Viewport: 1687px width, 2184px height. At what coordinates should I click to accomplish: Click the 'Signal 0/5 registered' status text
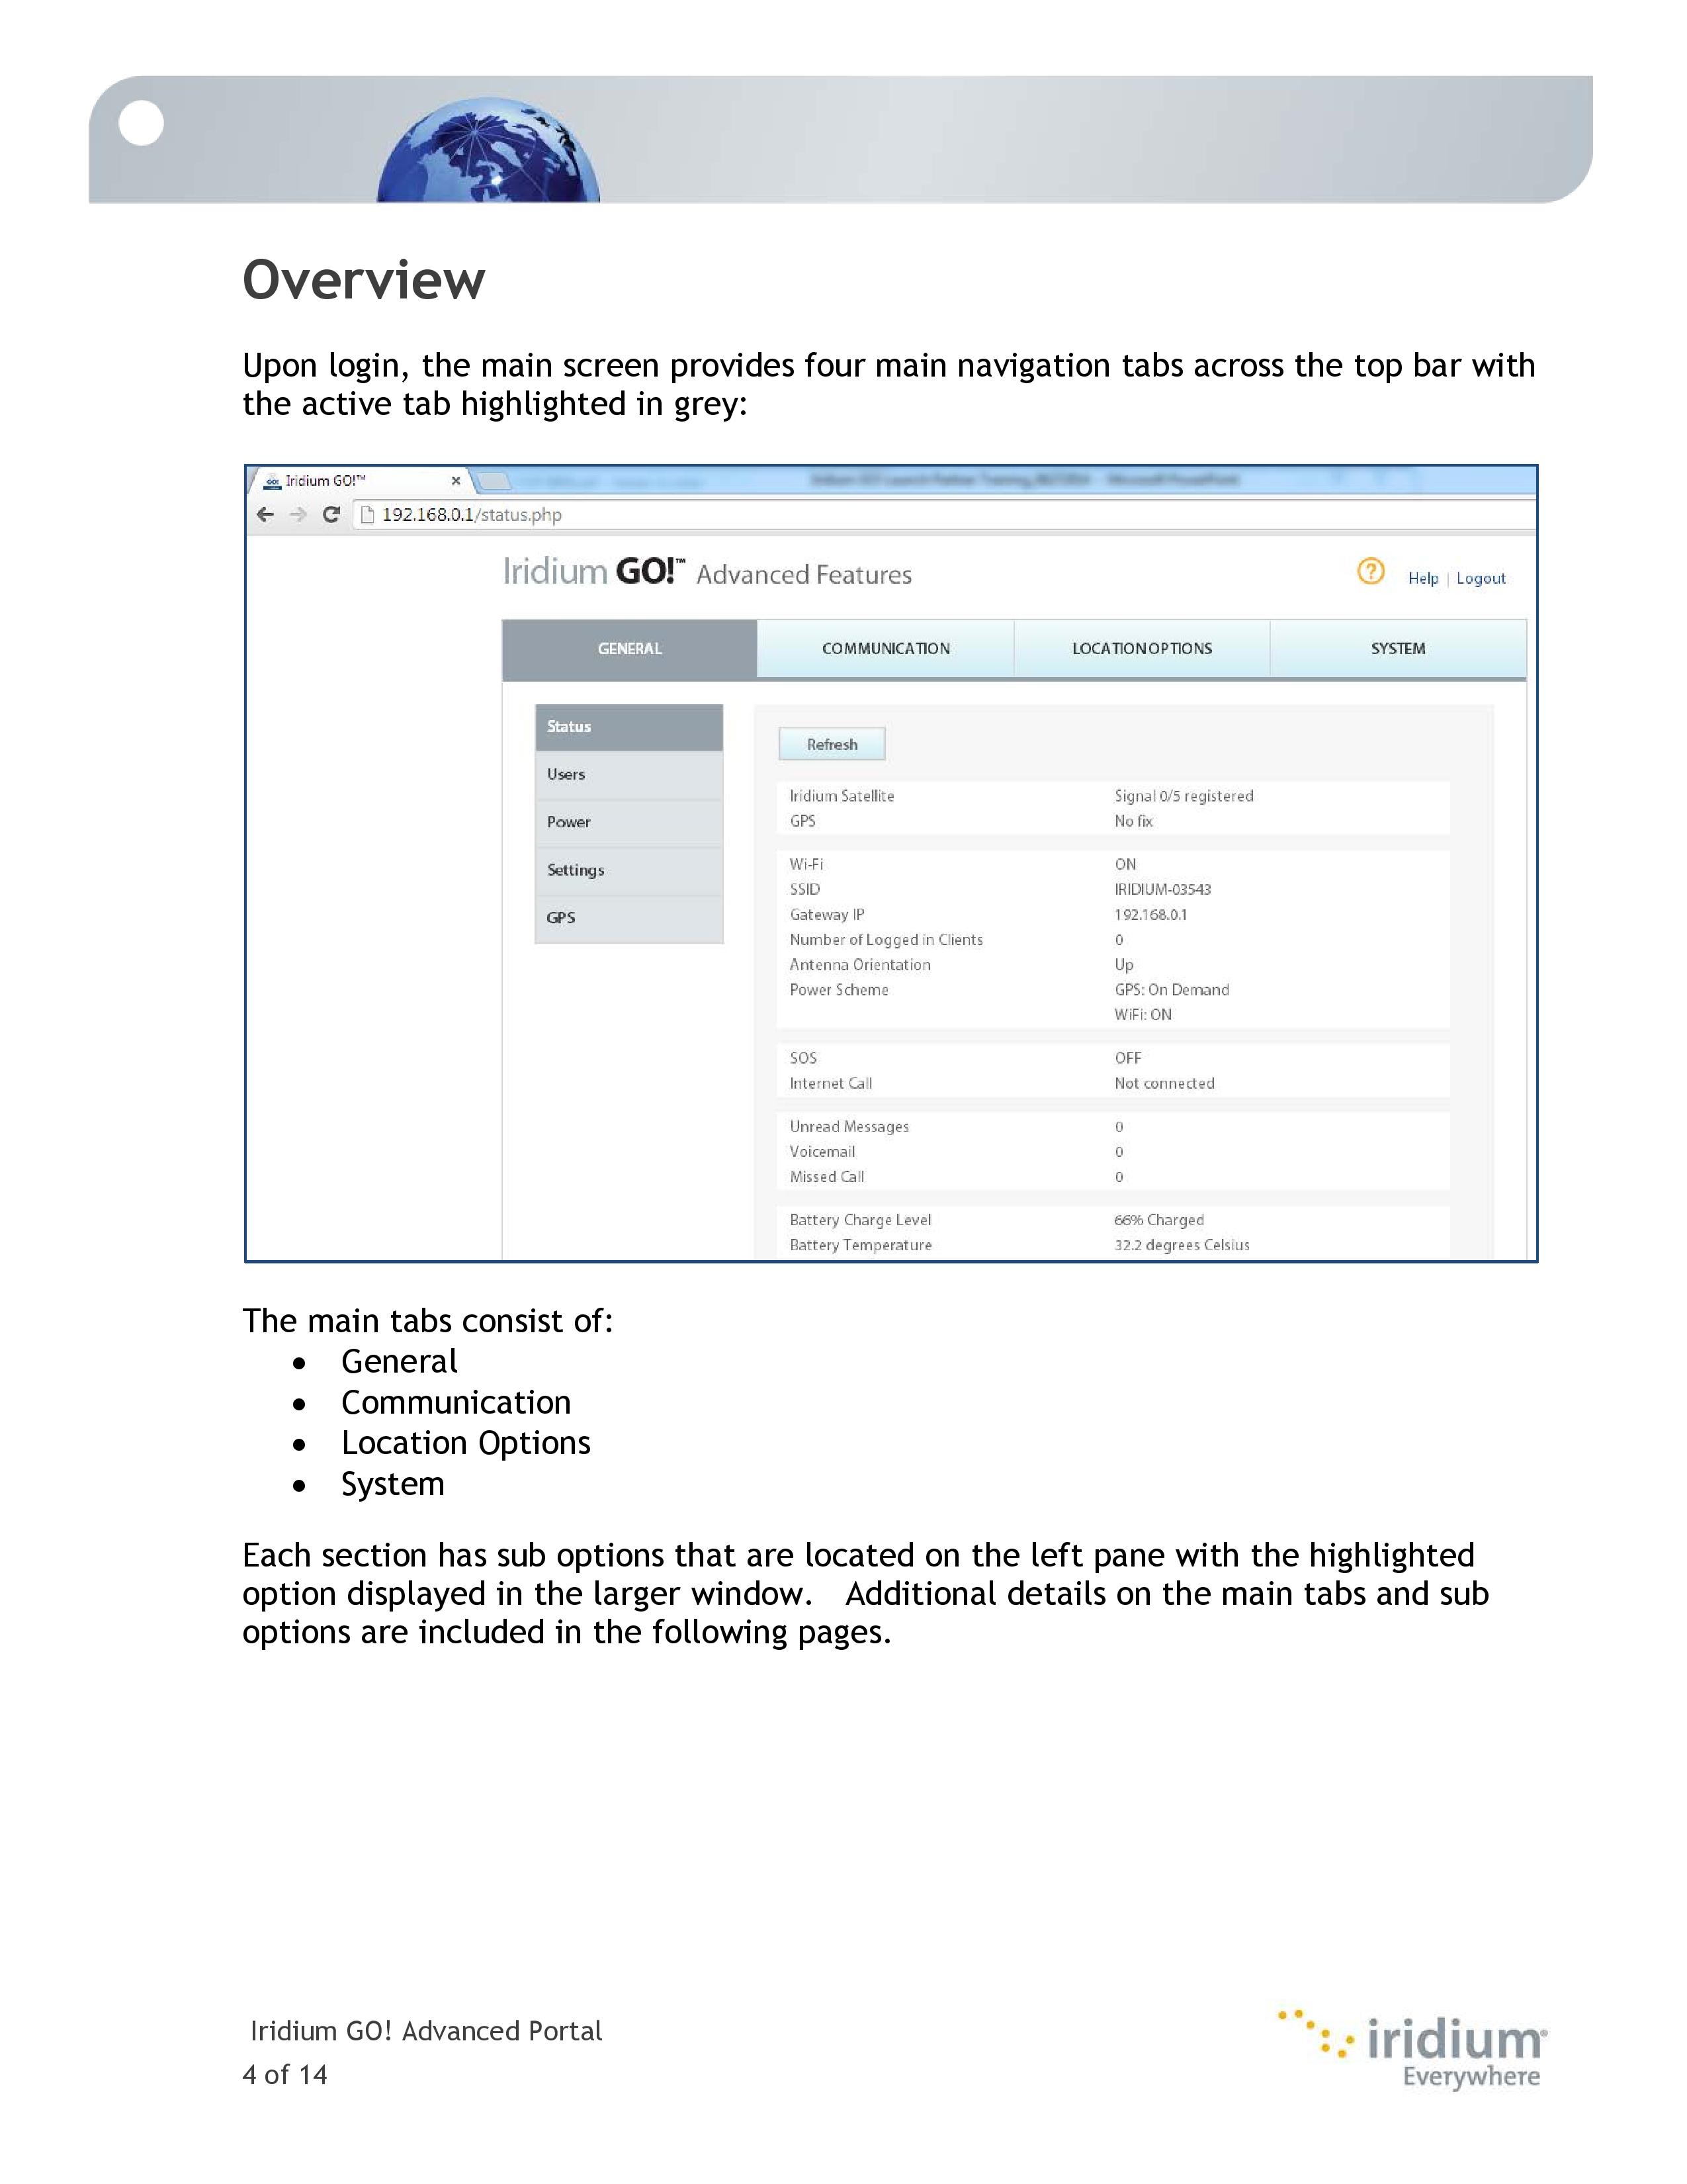point(1184,796)
